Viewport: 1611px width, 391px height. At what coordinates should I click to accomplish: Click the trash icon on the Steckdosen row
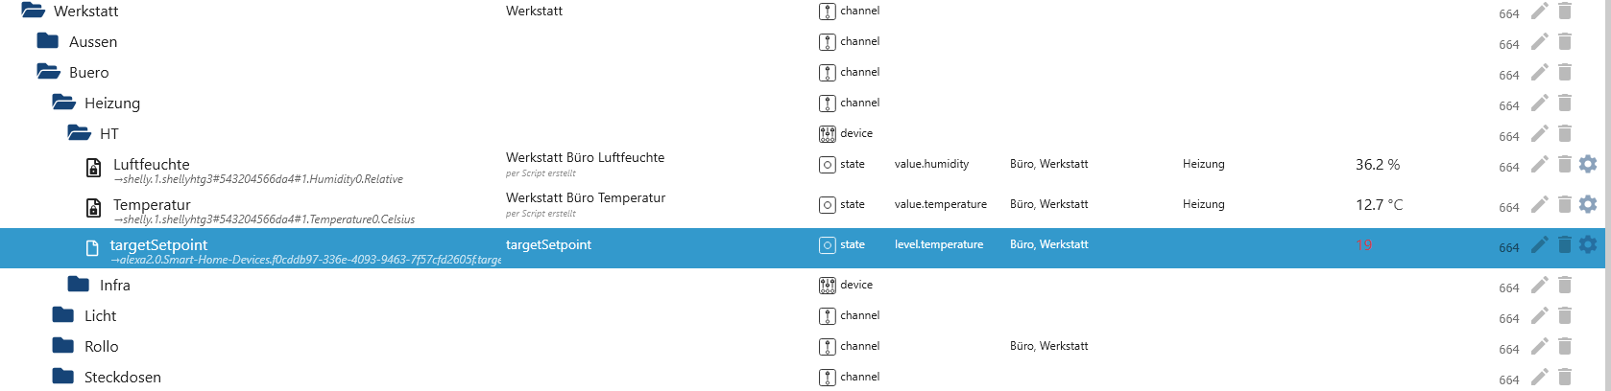pos(1564,378)
